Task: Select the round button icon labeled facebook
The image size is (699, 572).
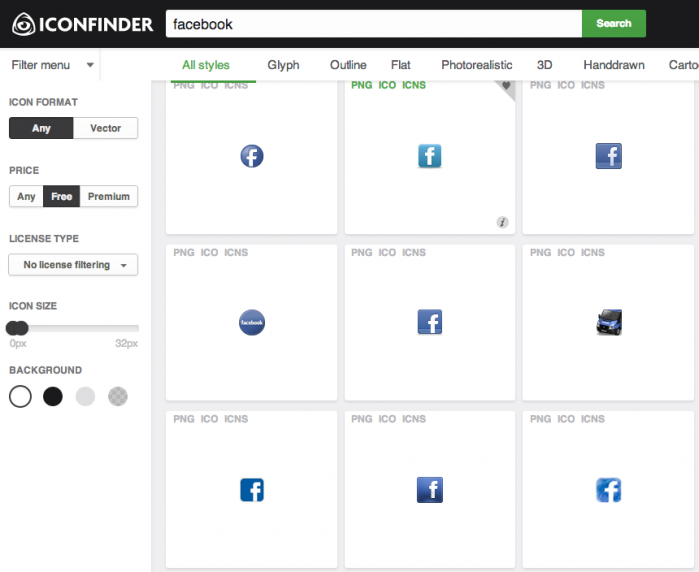Action: point(252,322)
